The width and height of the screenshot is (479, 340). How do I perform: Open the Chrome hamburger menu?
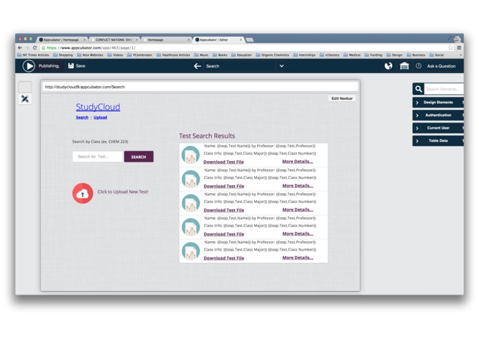click(459, 48)
